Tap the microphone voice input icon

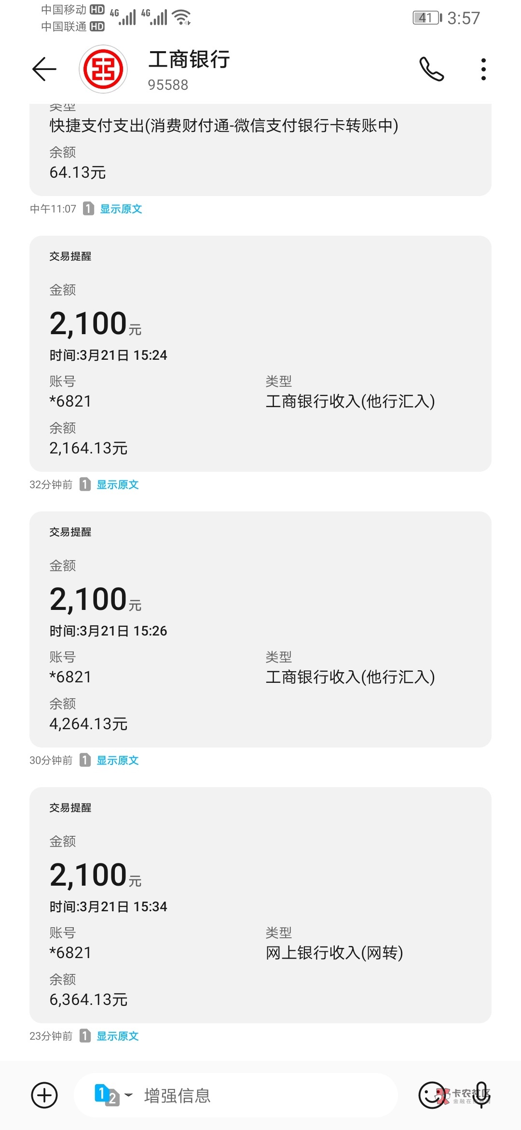coord(481,1094)
